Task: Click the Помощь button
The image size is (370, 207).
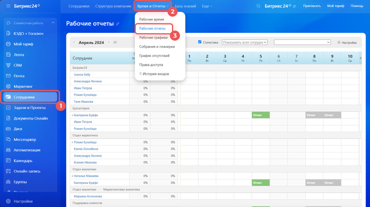Action: 357,6
